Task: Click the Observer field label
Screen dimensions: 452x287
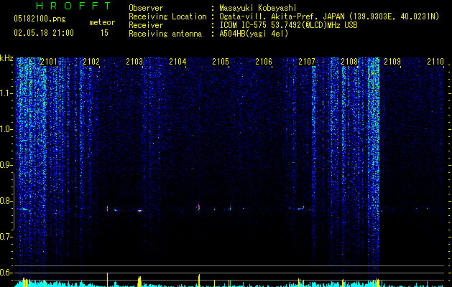Action: click(x=146, y=8)
